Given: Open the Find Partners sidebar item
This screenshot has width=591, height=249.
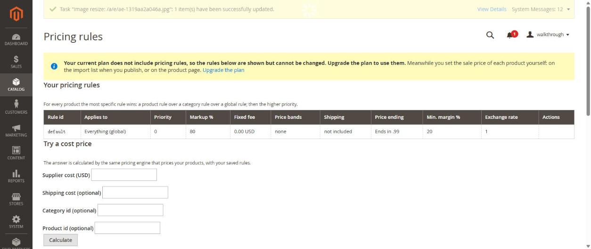Looking at the screenshot, I should pyautogui.click(x=16, y=242).
